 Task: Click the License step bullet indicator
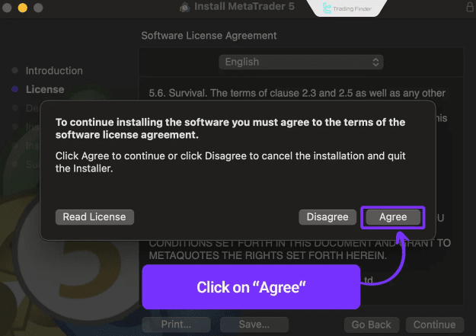tap(14, 89)
